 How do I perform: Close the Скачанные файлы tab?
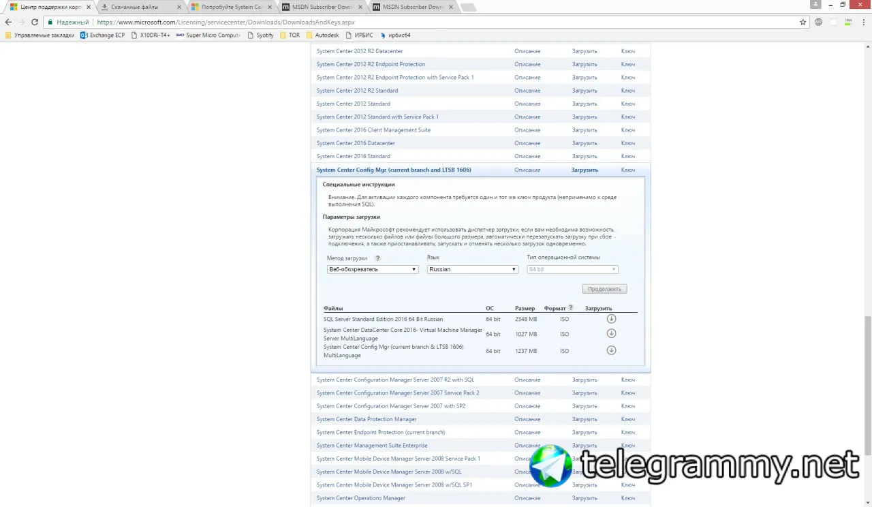179,7
